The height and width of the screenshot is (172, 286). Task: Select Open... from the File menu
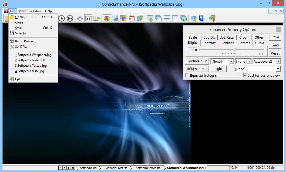tap(33, 17)
